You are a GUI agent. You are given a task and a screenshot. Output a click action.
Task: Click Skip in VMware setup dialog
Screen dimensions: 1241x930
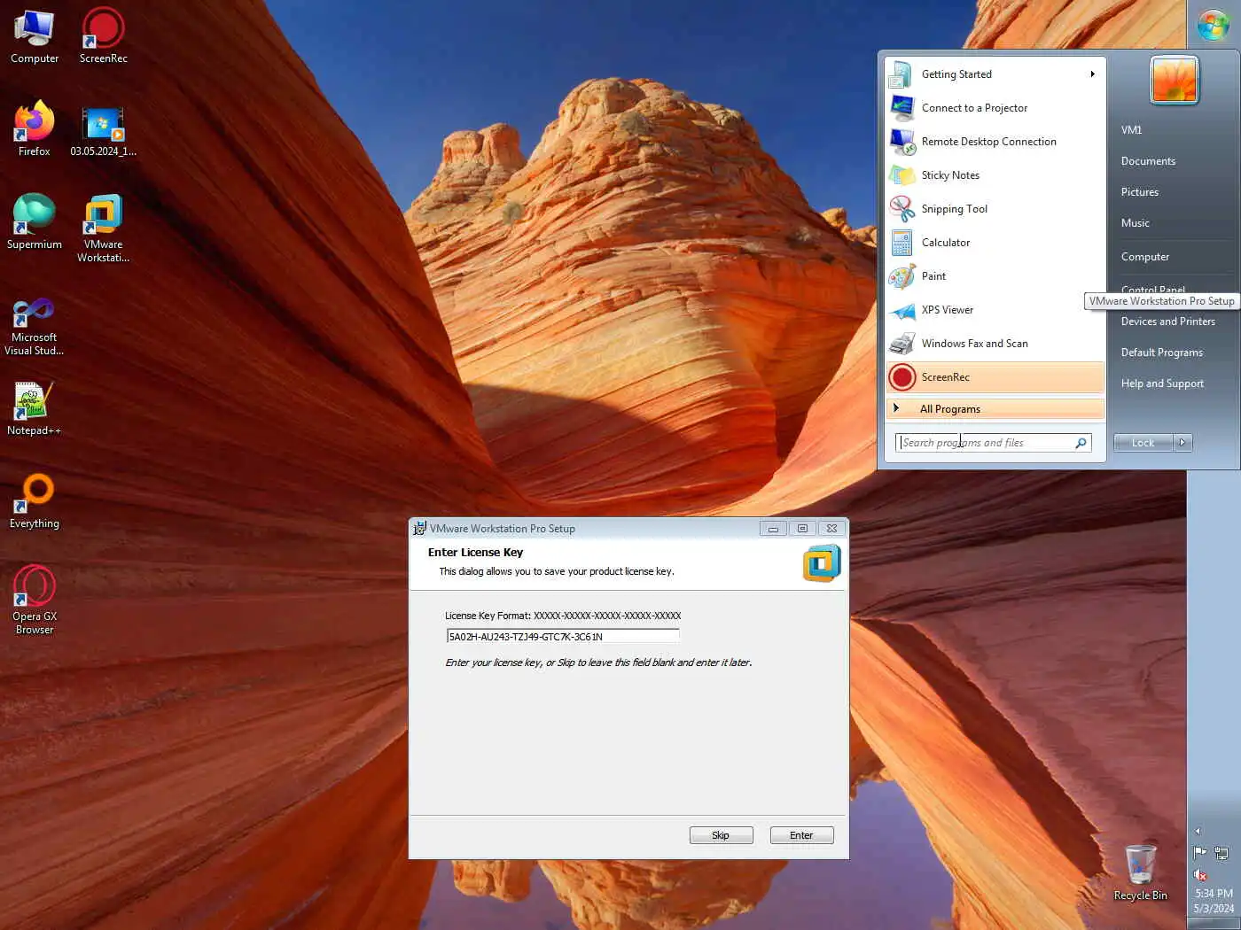click(721, 835)
